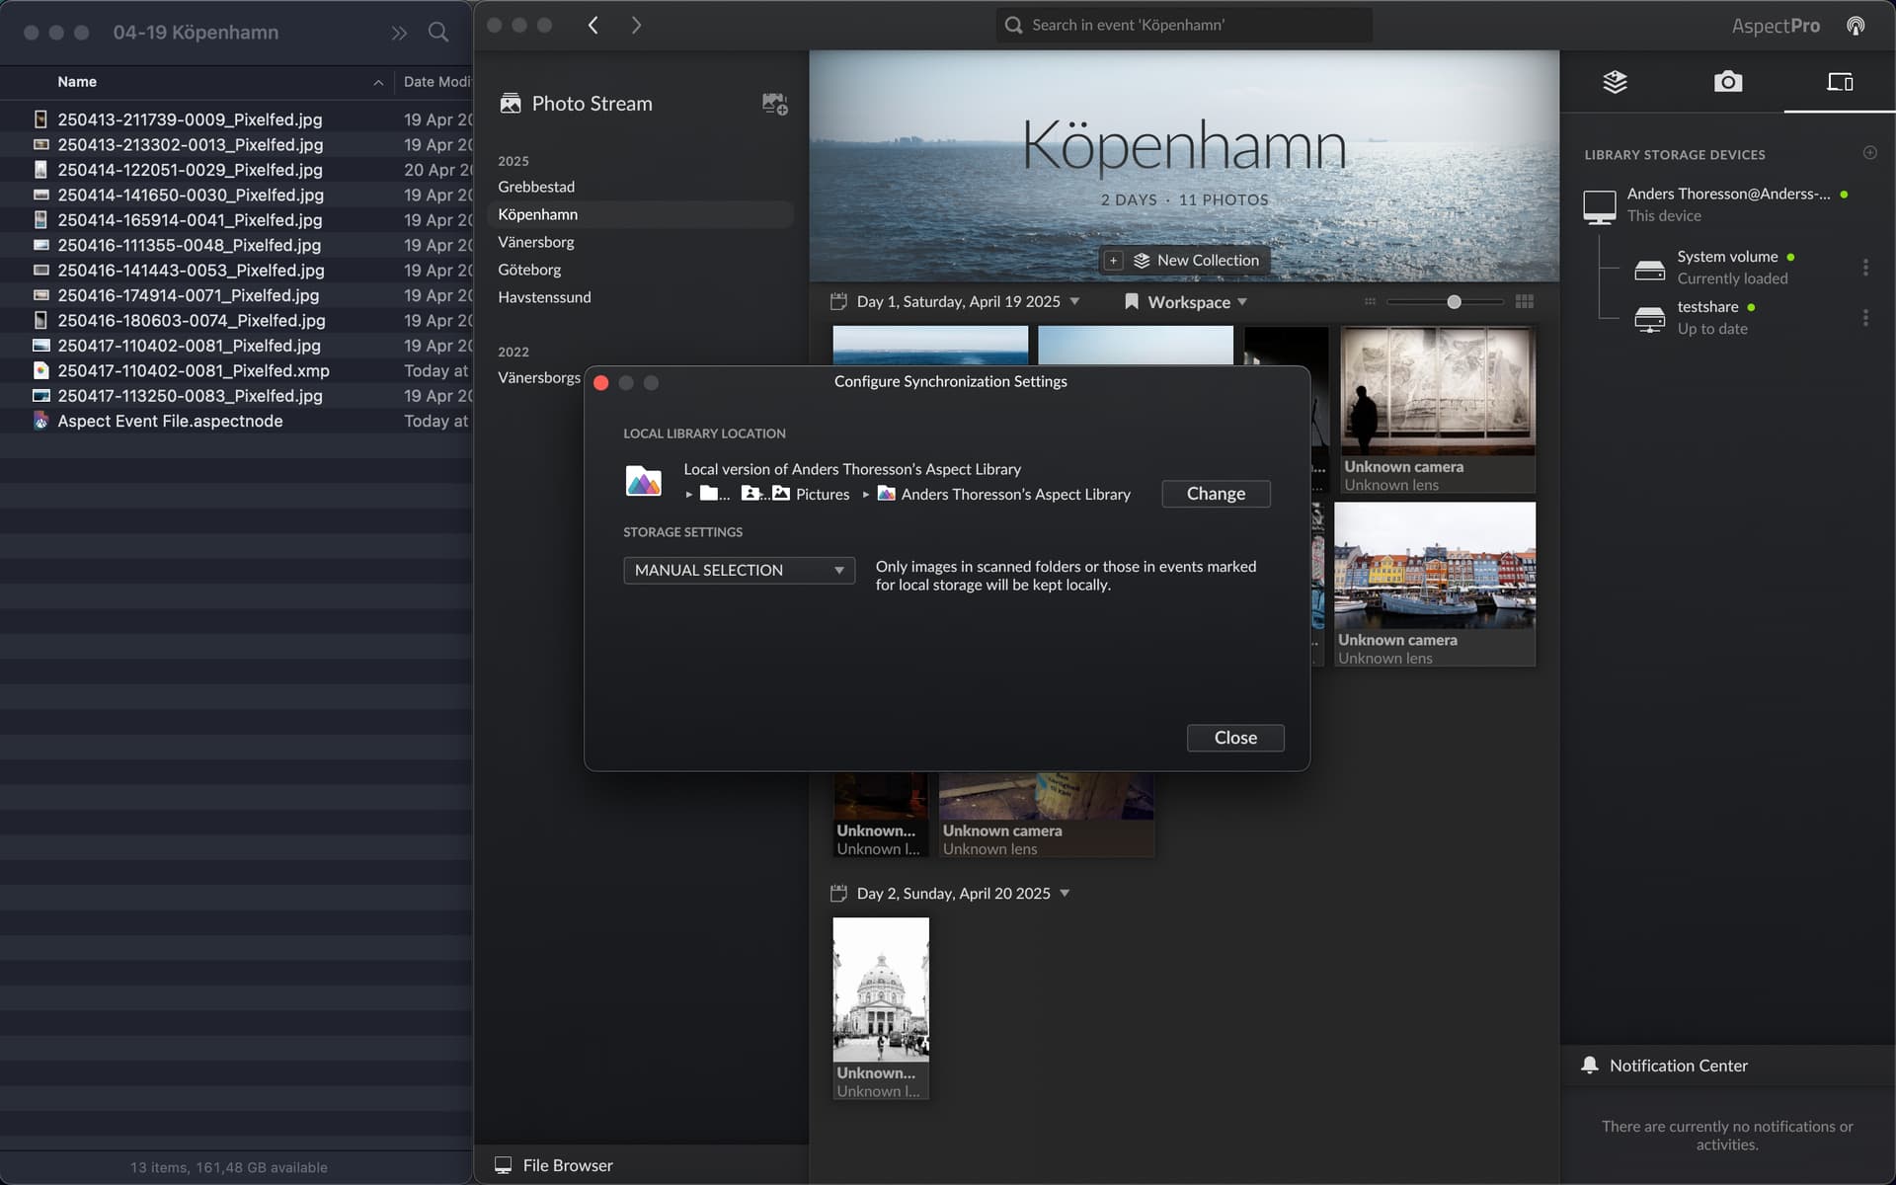
Task: Expand the library path disclosure triangle
Action: (x=688, y=495)
